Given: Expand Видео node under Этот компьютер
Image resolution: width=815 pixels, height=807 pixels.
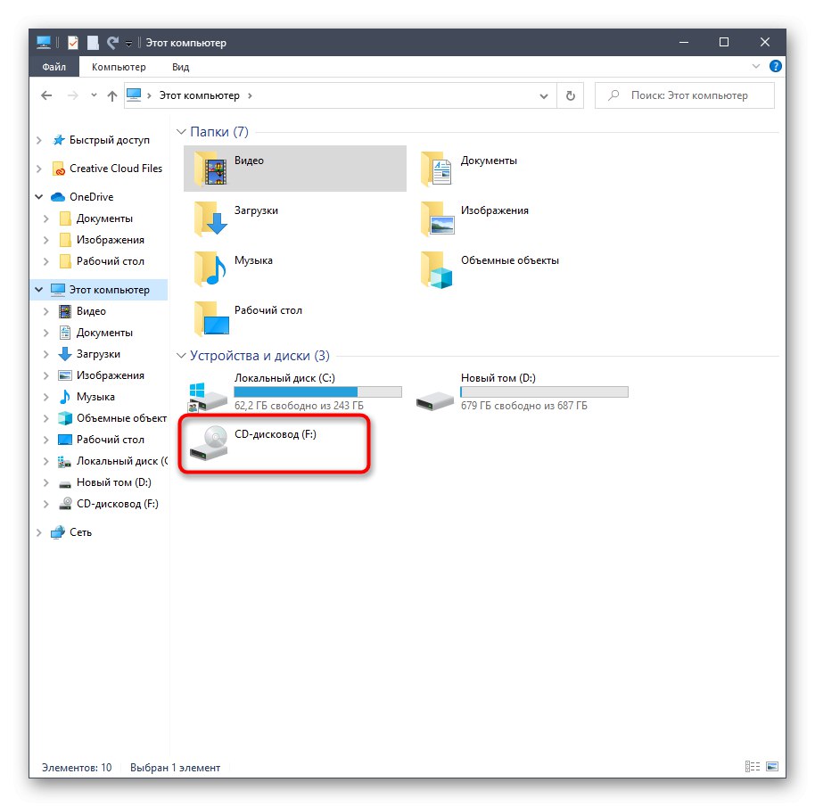Looking at the screenshot, I should [x=46, y=311].
